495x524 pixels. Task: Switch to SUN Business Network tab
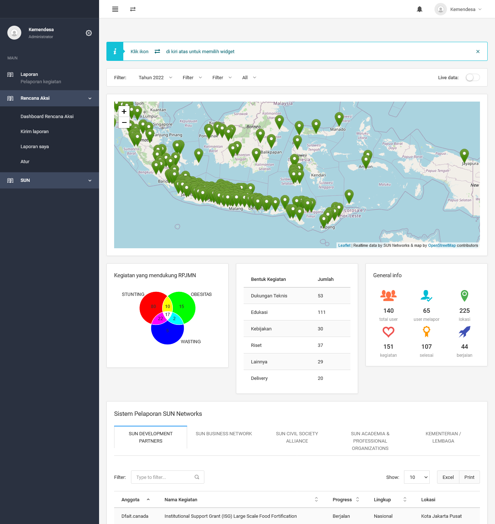tap(224, 434)
